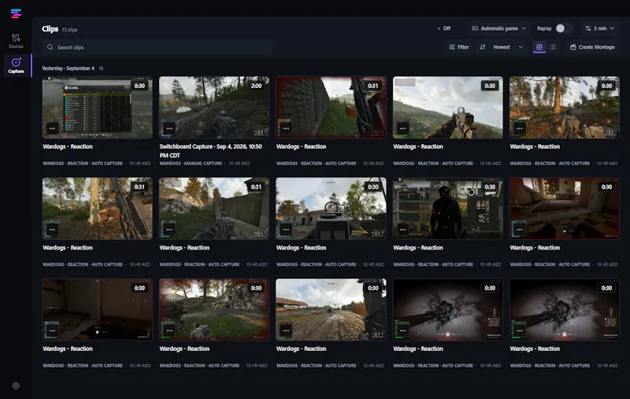Click Create Montage button

click(592, 47)
